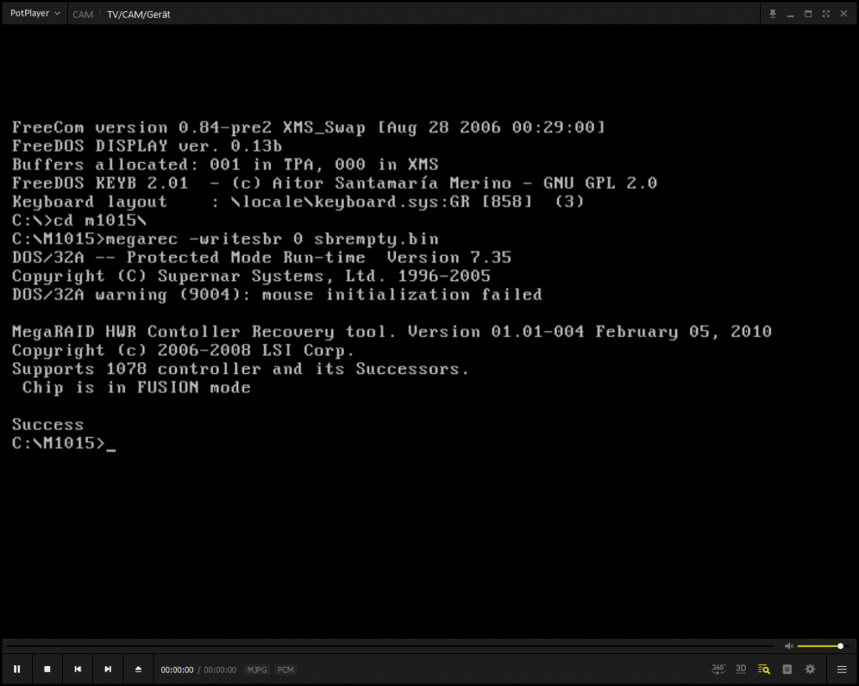Pin the window always on top
This screenshot has width=859, height=686.
[x=773, y=13]
